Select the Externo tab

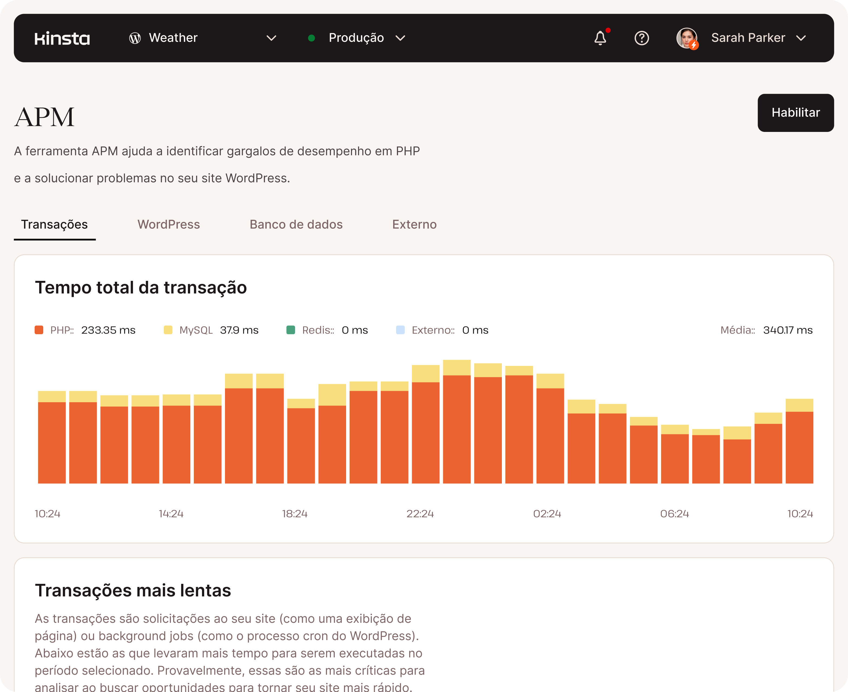pyautogui.click(x=414, y=224)
